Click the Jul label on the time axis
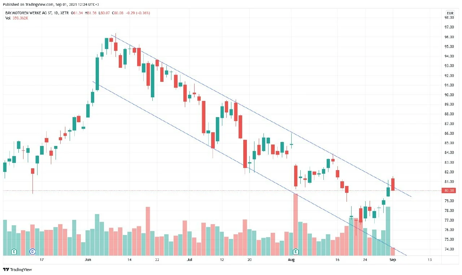The width and height of the screenshot is (462, 275). click(x=189, y=260)
